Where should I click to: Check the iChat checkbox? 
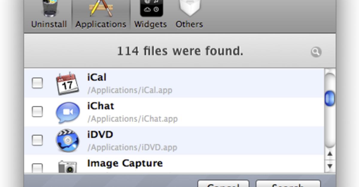tap(37, 112)
